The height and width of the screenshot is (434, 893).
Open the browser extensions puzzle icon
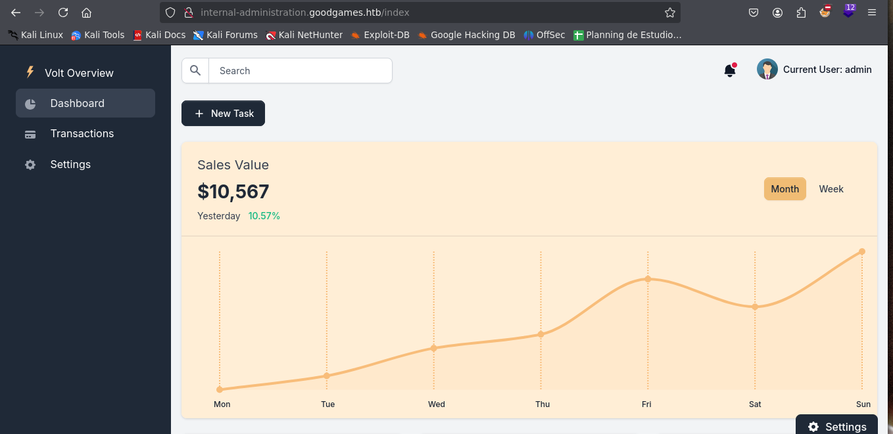click(801, 12)
